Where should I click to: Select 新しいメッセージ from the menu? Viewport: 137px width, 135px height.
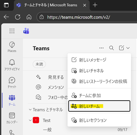click(99, 60)
